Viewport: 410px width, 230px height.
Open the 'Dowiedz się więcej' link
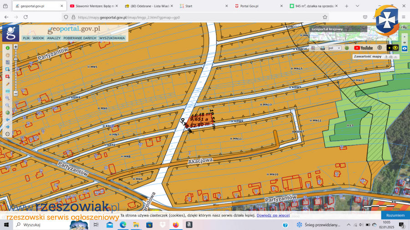[273, 215]
